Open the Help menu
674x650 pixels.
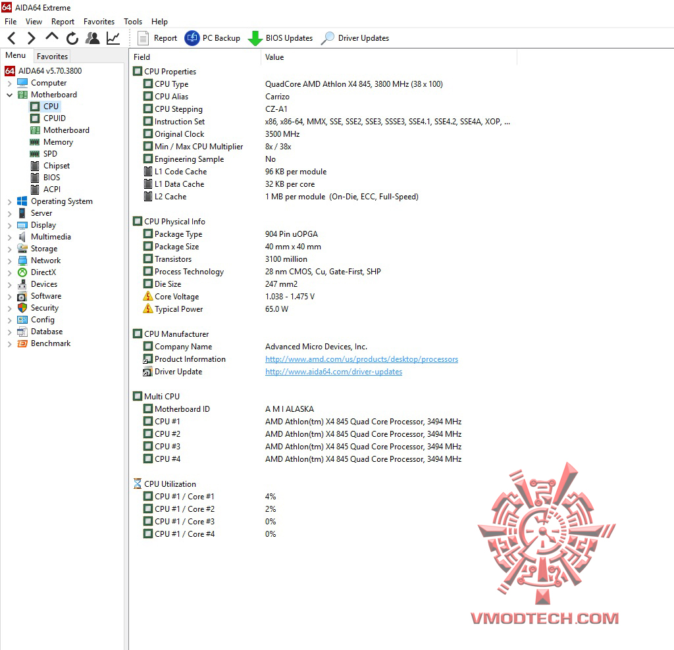pos(159,22)
